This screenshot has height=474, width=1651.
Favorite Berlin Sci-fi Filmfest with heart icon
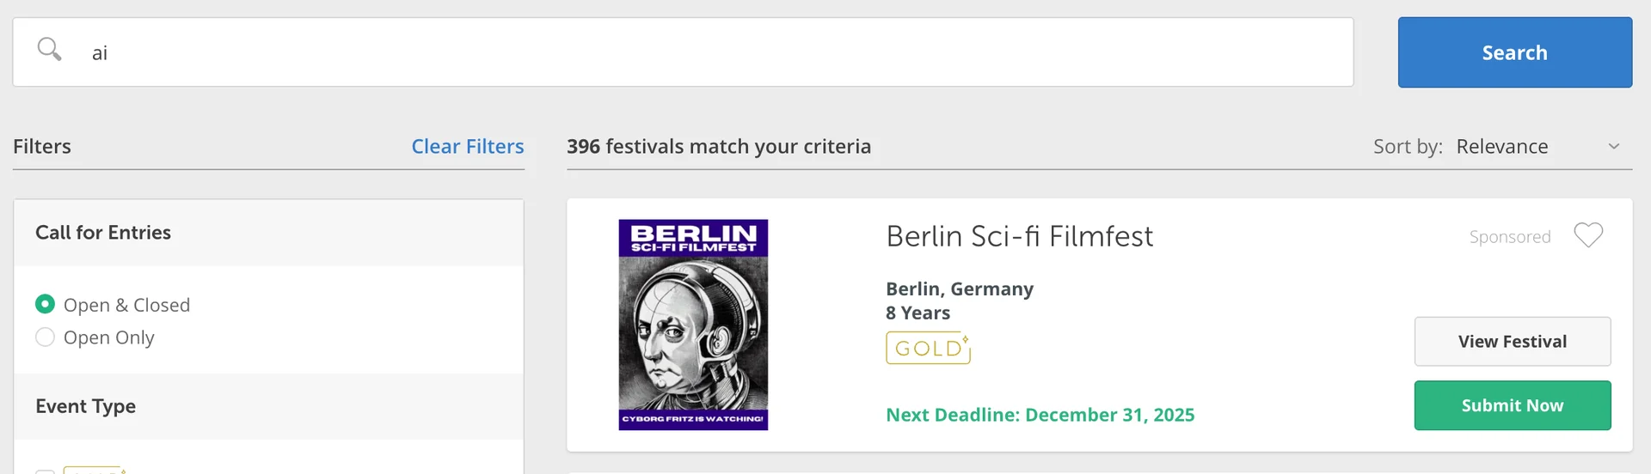[1587, 235]
